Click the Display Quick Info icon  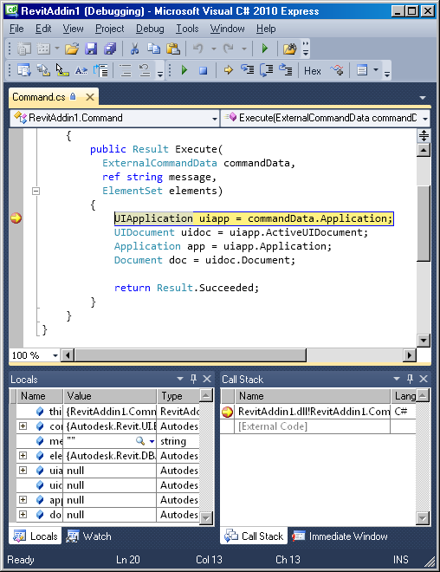point(62,69)
